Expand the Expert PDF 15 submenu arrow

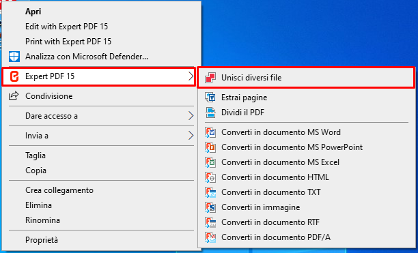tap(191, 76)
